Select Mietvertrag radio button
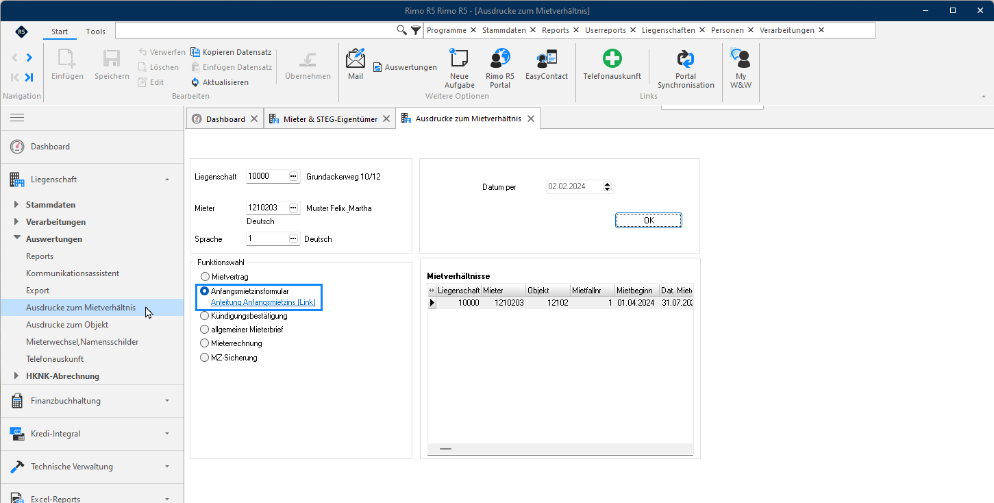The width and height of the screenshot is (994, 503). [x=204, y=277]
